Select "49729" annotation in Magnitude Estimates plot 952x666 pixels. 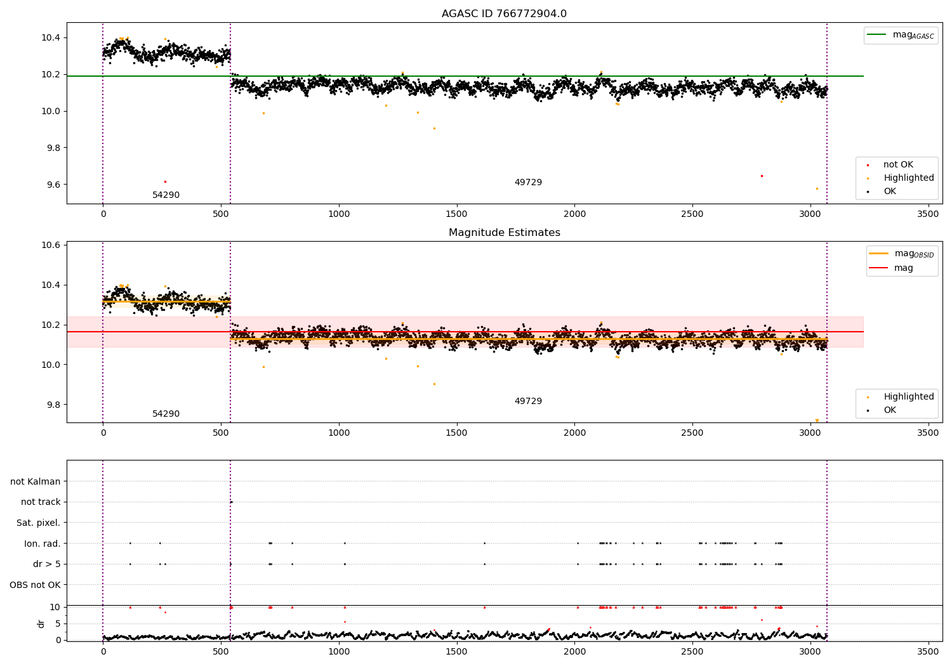528,402
